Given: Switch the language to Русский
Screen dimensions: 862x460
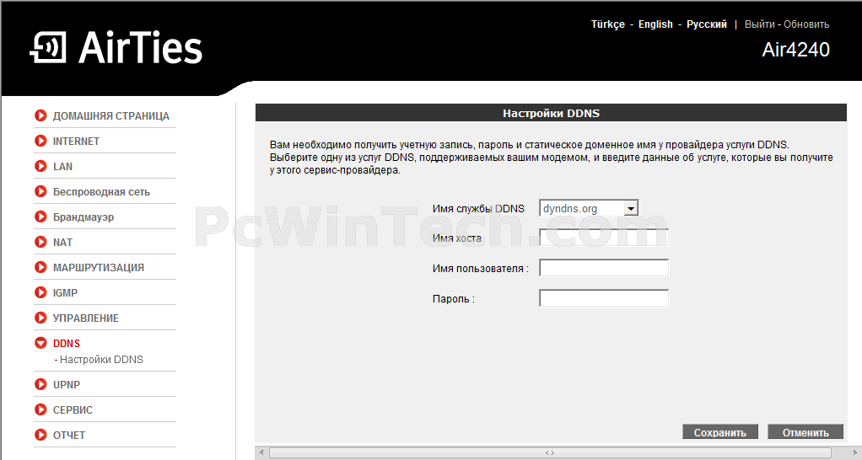Looking at the screenshot, I should point(707,24).
